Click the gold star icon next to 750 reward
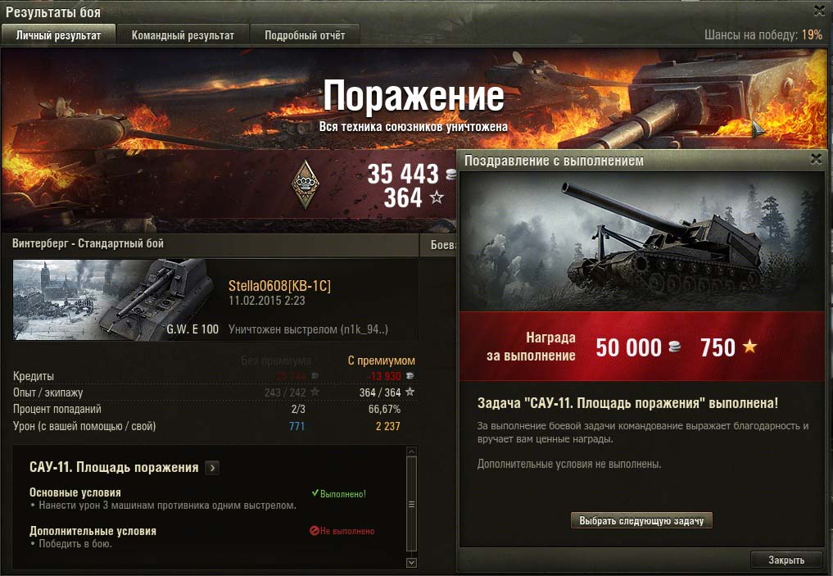This screenshot has height=576, width=833. click(749, 347)
